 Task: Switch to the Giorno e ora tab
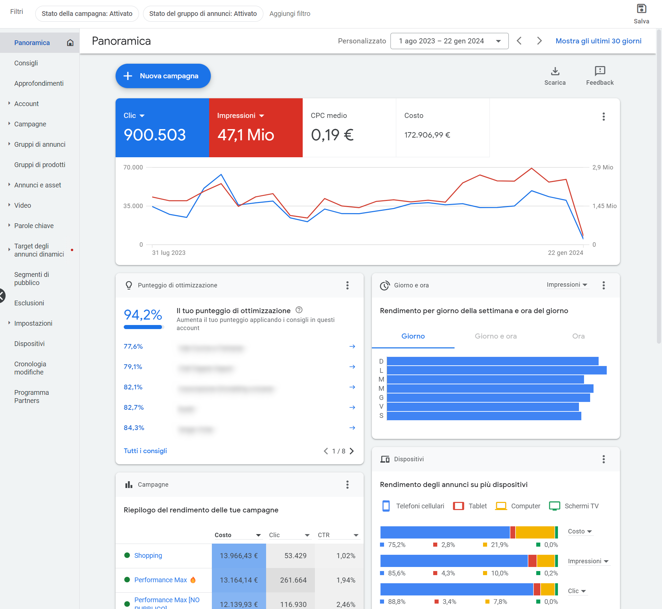[495, 336]
